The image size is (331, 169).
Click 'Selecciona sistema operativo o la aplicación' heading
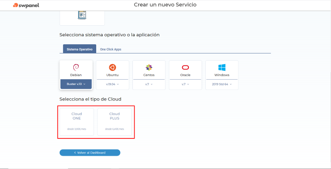(x=109, y=35)
